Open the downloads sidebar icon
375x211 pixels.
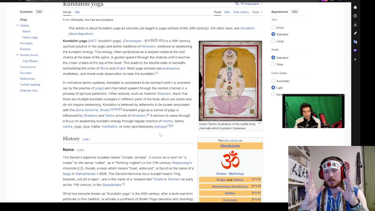point(355,25)
